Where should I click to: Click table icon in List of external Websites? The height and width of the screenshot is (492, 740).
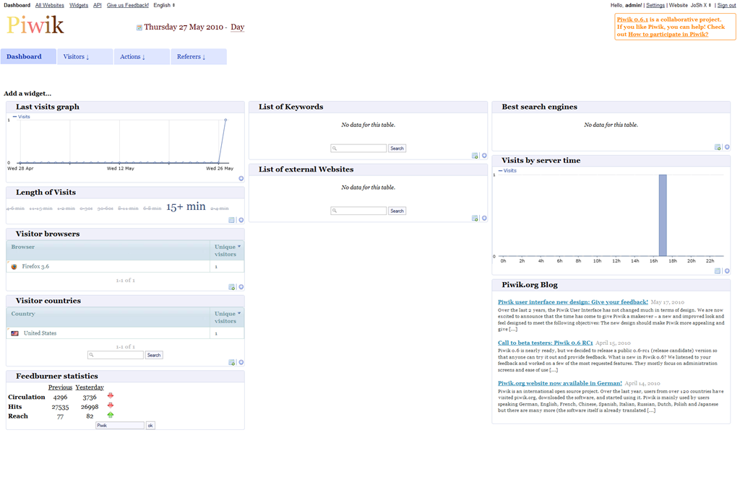[x=475, y=218]
